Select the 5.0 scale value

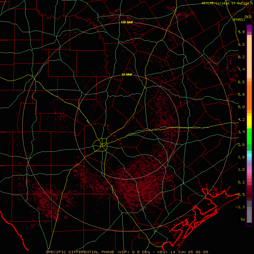click(x=241, y=107)
